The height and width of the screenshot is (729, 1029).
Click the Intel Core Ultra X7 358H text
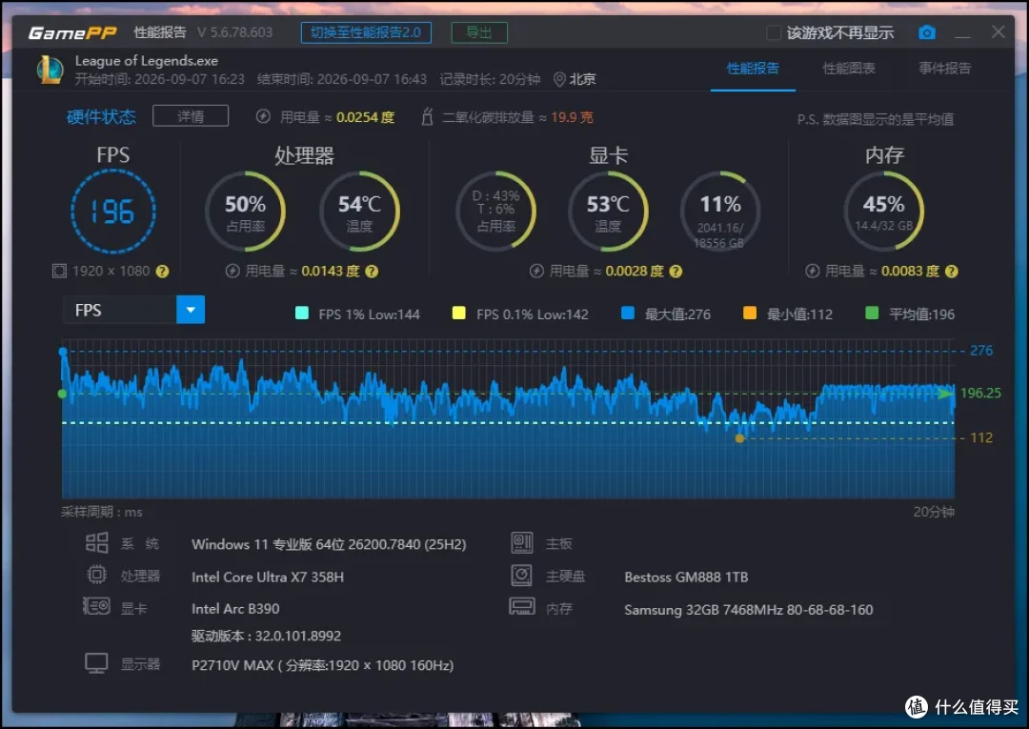268,577
